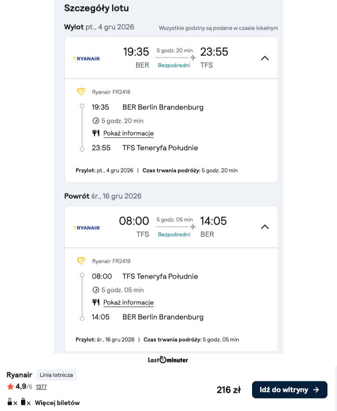
Task: Click the red star rating icon
Action: [x=10, y=386]
